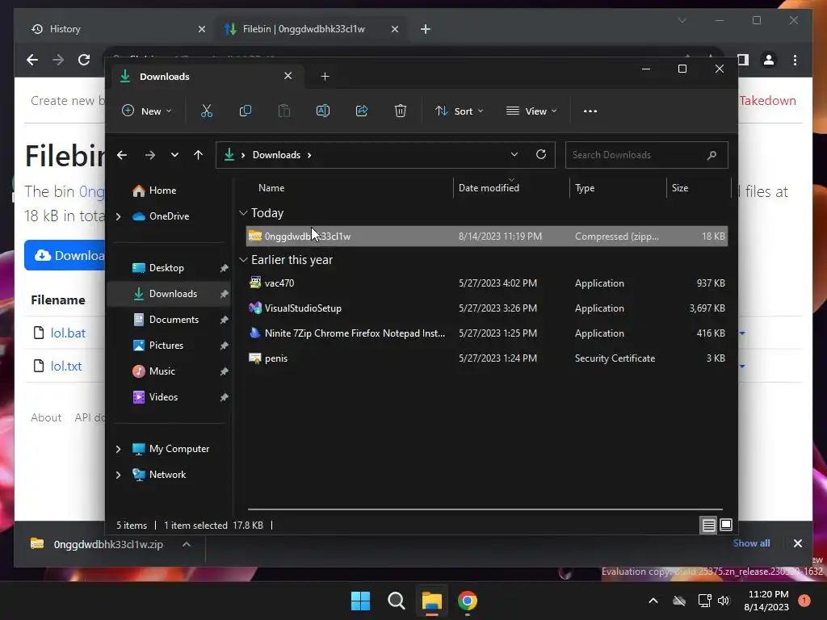The height and width of the screenshot is (620, 827).
Task: Select the VisualStudioSetup file
Action: click(486, 308)
